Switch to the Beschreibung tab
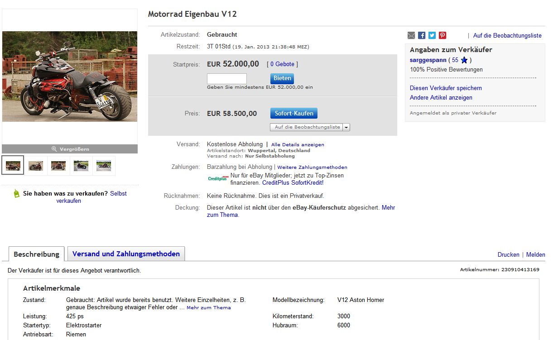553x340 pixels. (36, 254)
